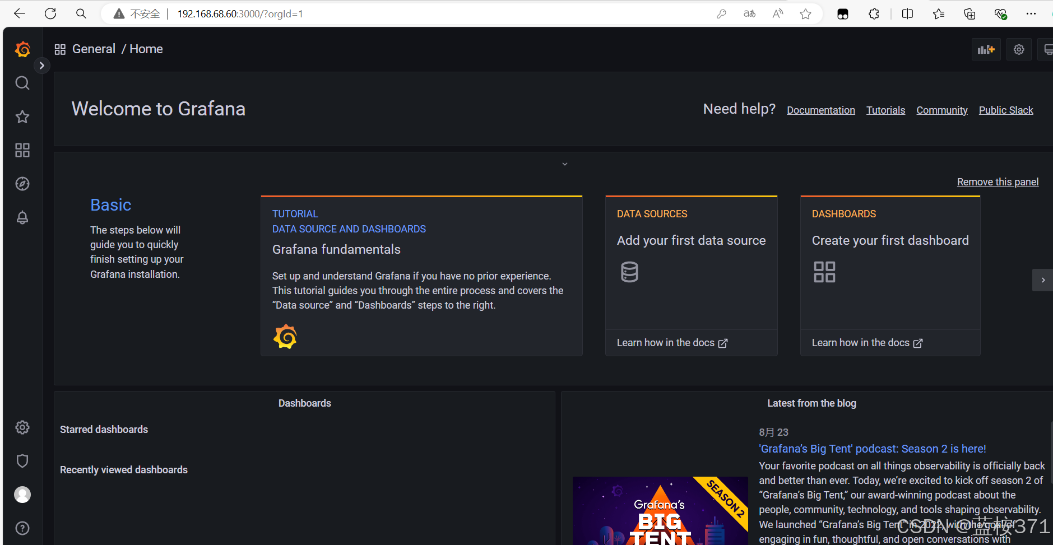Image resolution: width=1053 pixels, height=545 pixels.
Task: Open the panel title dropdown chevron
Action: coord(565,164)
